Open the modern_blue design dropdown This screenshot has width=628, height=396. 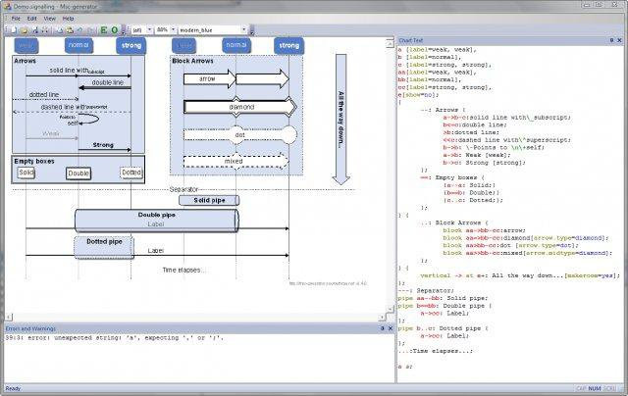coord(243,30)
